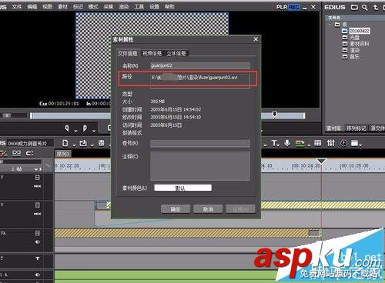The height and width of the screenshot is (283, 385).
Task: Click the file path text ending in guanjun02.avi
Action: 194,77
